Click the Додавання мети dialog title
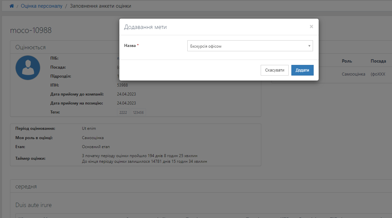This screenshot has height=218, width=392. pos(145,27)
